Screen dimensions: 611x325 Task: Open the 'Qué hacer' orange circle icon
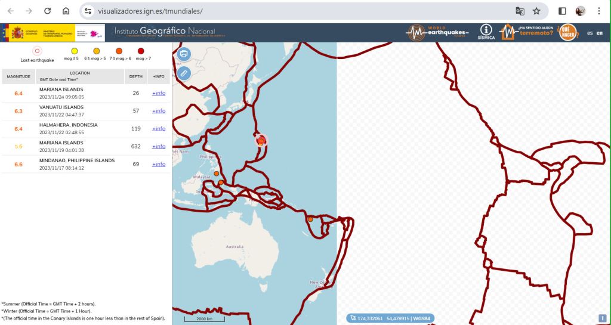coord(569,32)
